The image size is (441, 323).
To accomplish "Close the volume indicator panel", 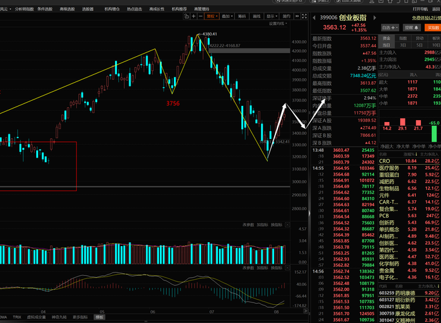I will (288, 225).
